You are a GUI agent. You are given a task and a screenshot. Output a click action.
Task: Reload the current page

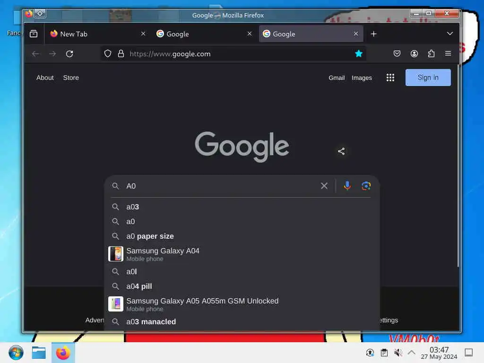(69, 54)
